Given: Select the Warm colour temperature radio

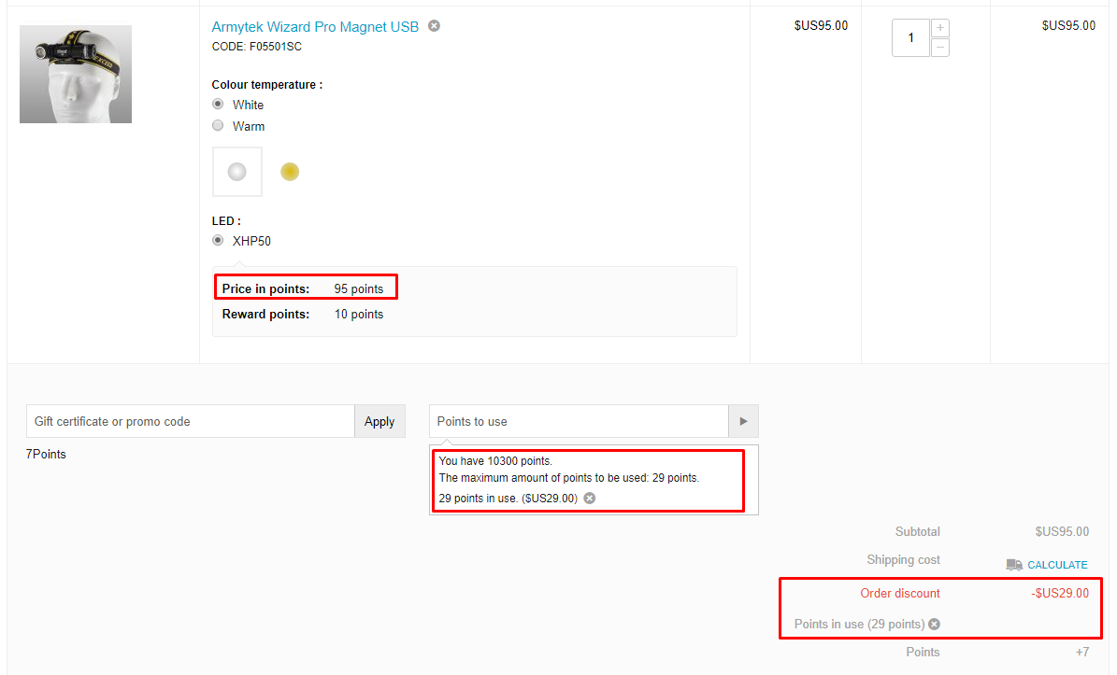Looking at the screenshot, I should tap(218, 125).
